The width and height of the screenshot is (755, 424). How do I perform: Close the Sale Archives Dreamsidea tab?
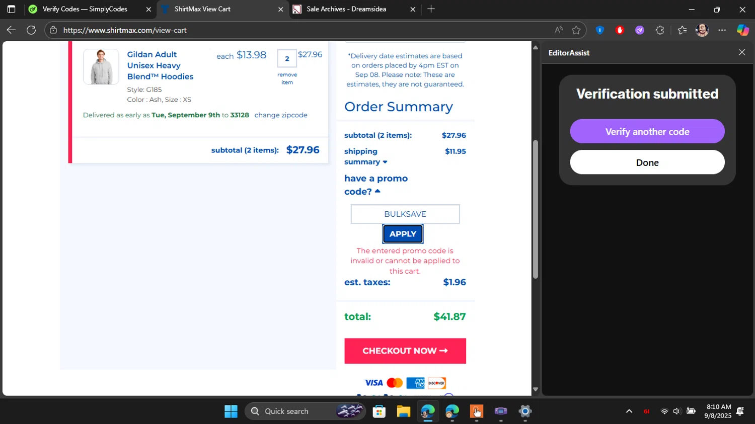point(413,9)
